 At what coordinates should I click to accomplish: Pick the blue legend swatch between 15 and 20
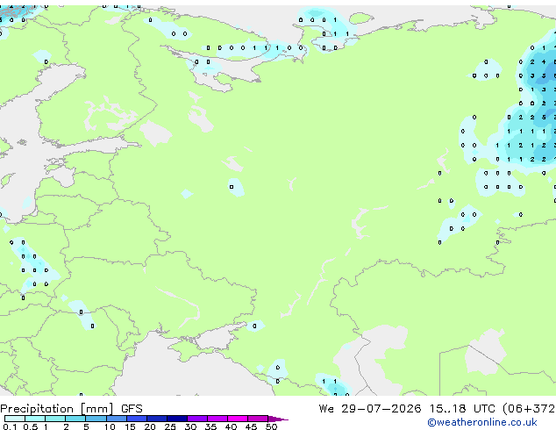(x=137, y=419)
